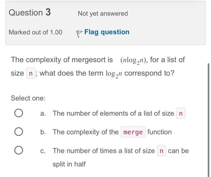Click the 'n' code badge in option a

point(181,113)
